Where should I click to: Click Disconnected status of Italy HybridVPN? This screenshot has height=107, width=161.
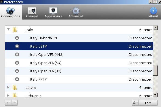(140, 38)
